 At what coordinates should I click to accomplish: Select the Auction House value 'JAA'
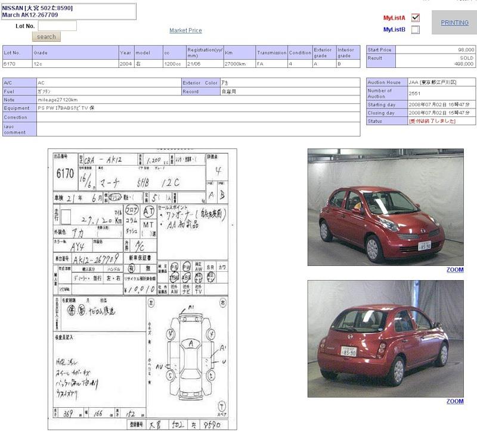432,82
